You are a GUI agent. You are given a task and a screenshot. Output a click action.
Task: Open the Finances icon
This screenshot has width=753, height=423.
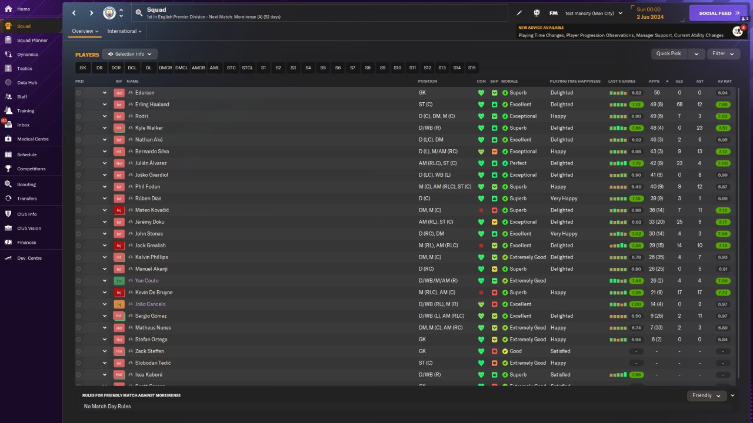8,242
